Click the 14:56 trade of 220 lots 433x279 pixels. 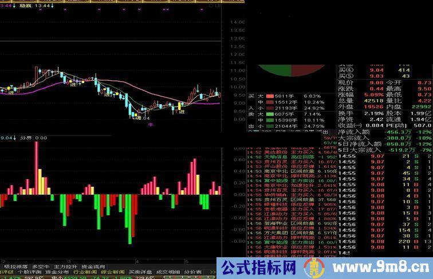385,241
